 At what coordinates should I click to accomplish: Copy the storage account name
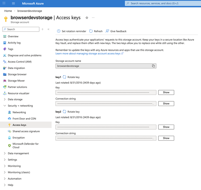[x=153, y=66]
